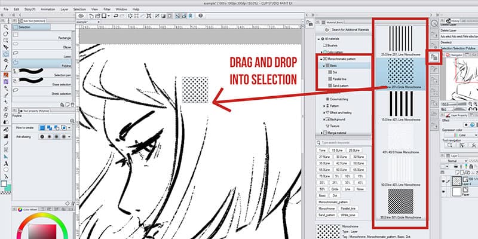
Task: Collapse the Monochromatic pattern tree node
Action: click(321, 59)
